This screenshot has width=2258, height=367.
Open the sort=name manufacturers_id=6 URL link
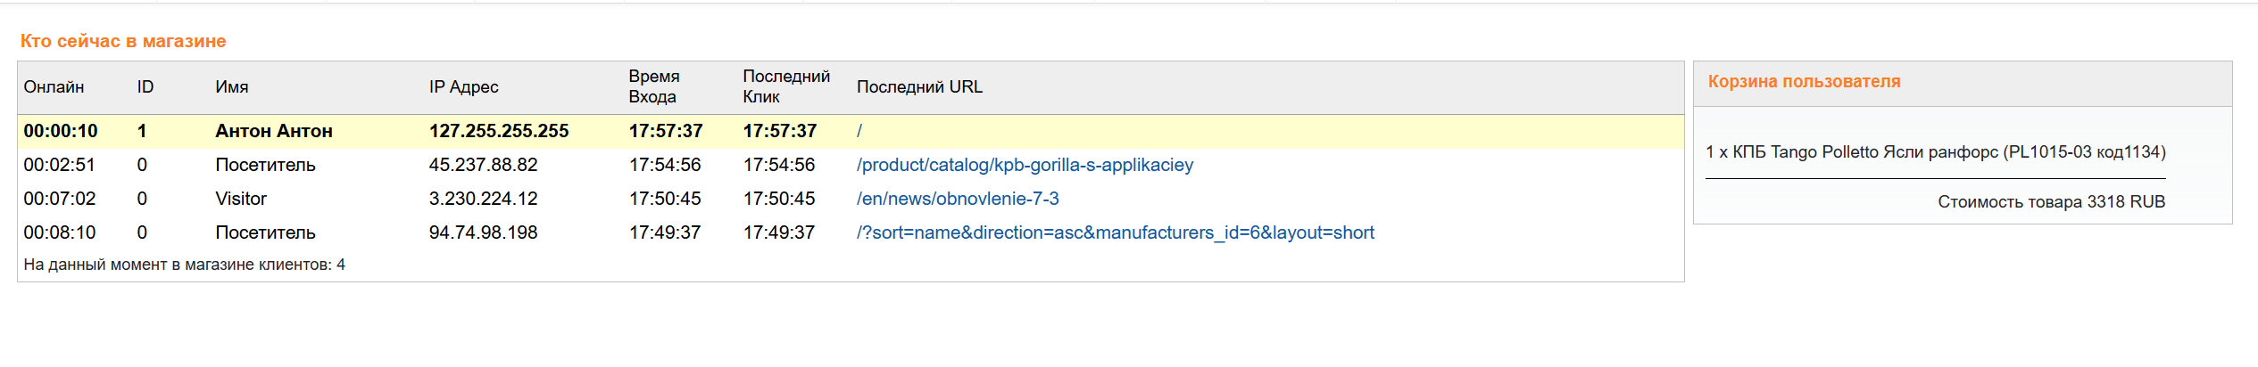tap(1115, 232)
